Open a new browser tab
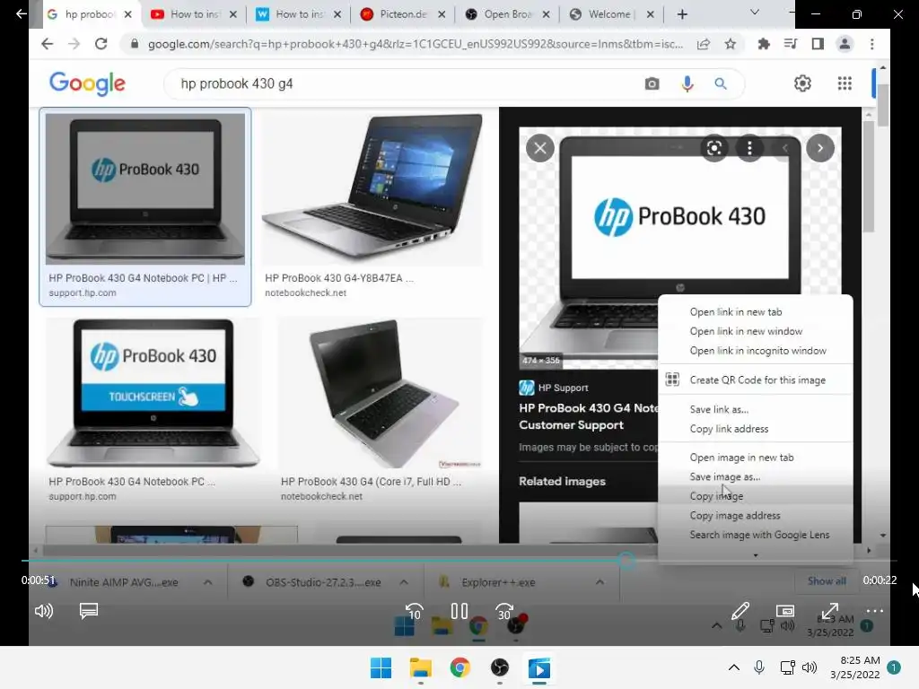The image size is (919, 689). tap(682, 14)
